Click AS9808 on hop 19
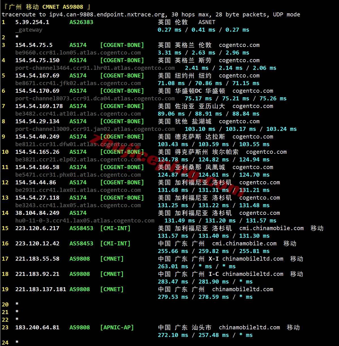This screenshot has height=346, width=339. [80, 289]
